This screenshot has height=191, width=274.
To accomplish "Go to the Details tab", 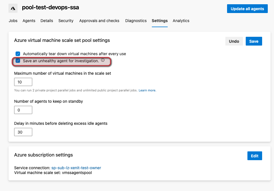I will tap(47, 21).
